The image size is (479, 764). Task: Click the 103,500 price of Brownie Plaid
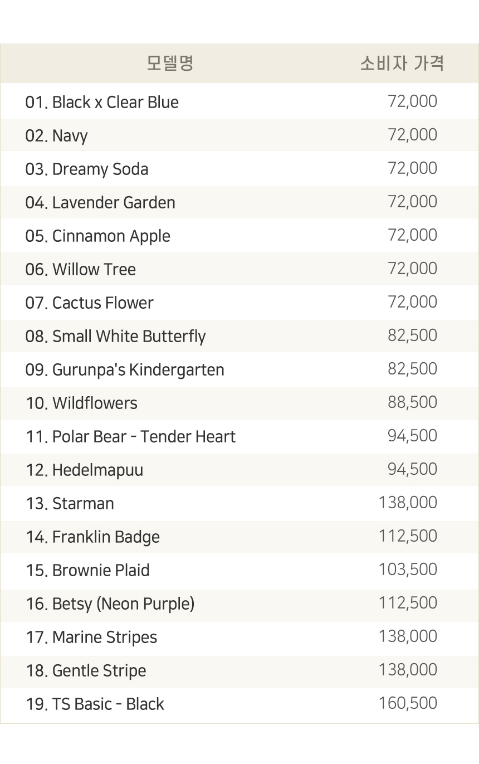click(408, 570)
